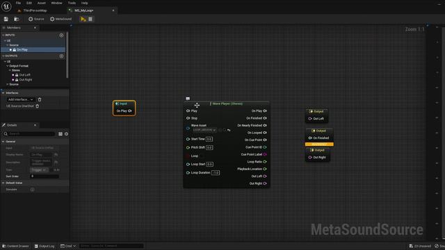Image resolution: width=445 pixels, height=250 pixels.
Task: Open the Help menu
Action: (85, 3)
